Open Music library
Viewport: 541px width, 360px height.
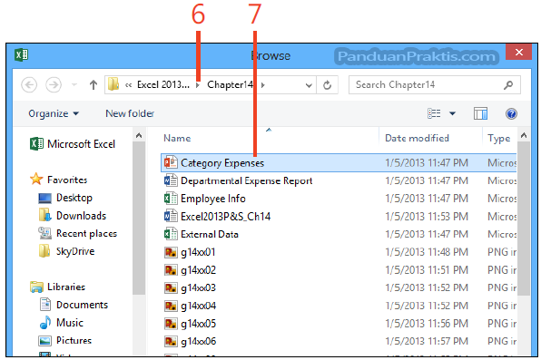[61, 323]
